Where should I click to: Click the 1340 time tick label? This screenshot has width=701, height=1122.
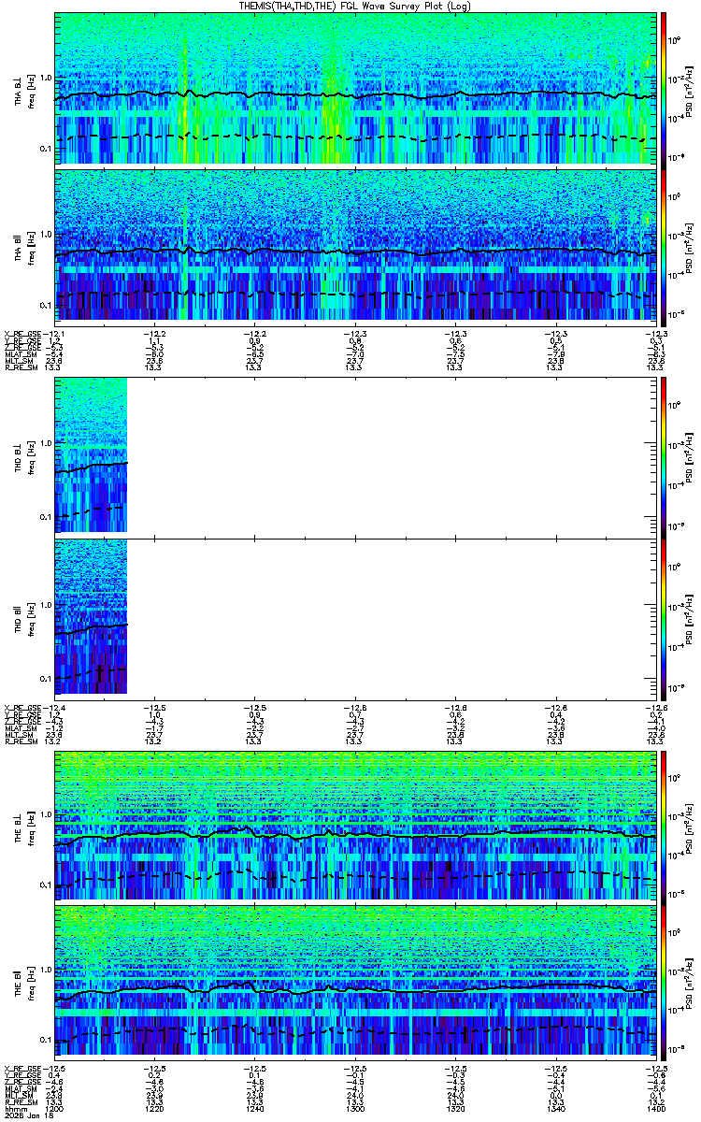point(555,1108)
